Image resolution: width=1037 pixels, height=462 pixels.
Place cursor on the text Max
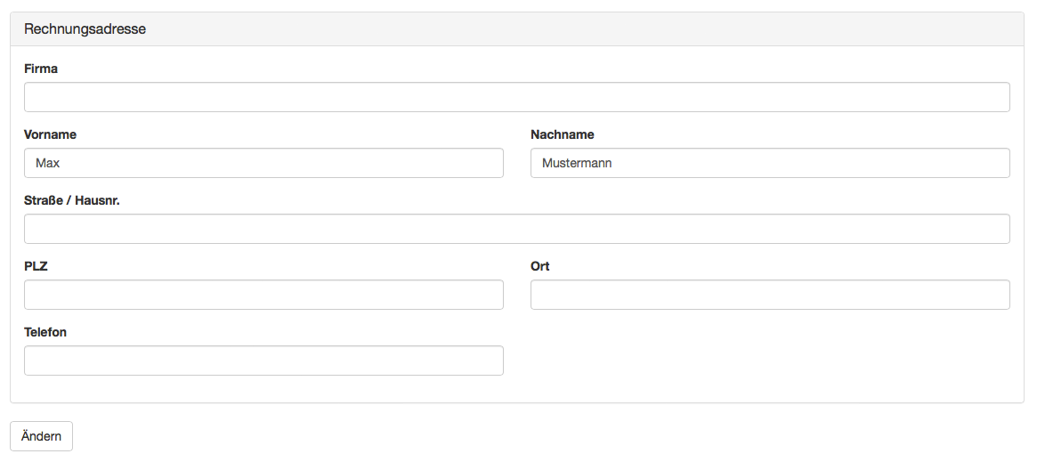[47, 163]
